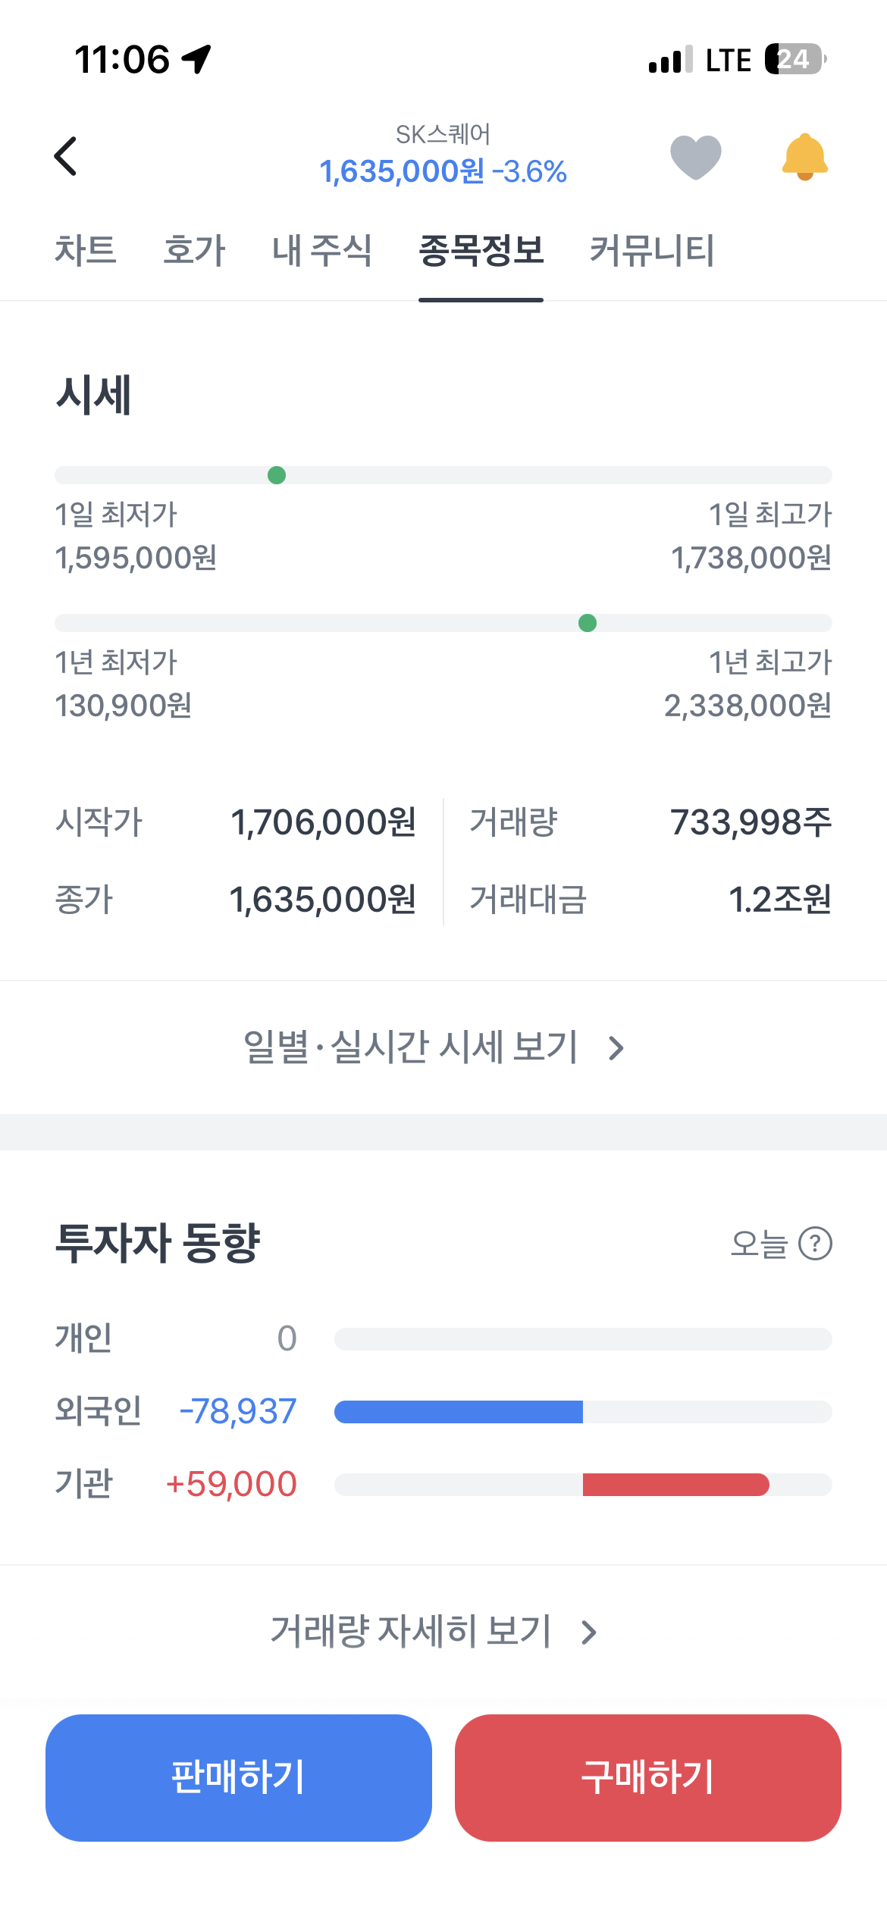887x1919 pixels.
Task: Tap the battery status indicator
Action: pos(795,59)
